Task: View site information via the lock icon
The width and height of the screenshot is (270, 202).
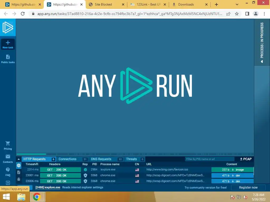Action: pos(33,14)
